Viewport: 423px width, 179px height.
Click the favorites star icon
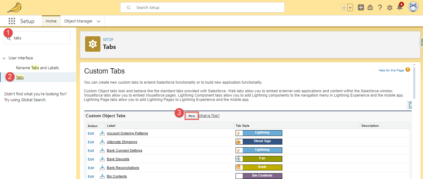[344, 8]
